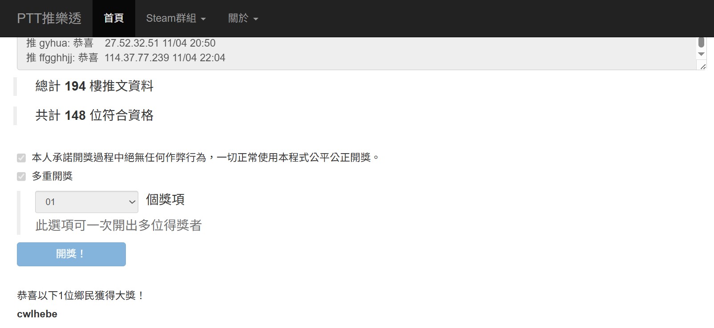Open the 關於 dropdown menu
Viewport: 714px width, 328px height.
(x=243, y=18)
